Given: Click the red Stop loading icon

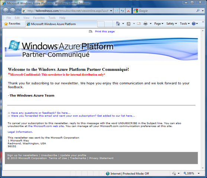Looking at the screenshot, I should [x=128, y=11].
